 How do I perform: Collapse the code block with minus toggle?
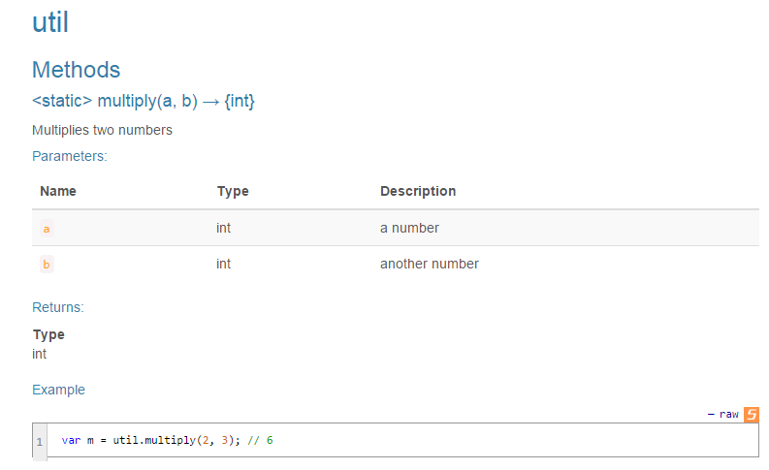711,414
